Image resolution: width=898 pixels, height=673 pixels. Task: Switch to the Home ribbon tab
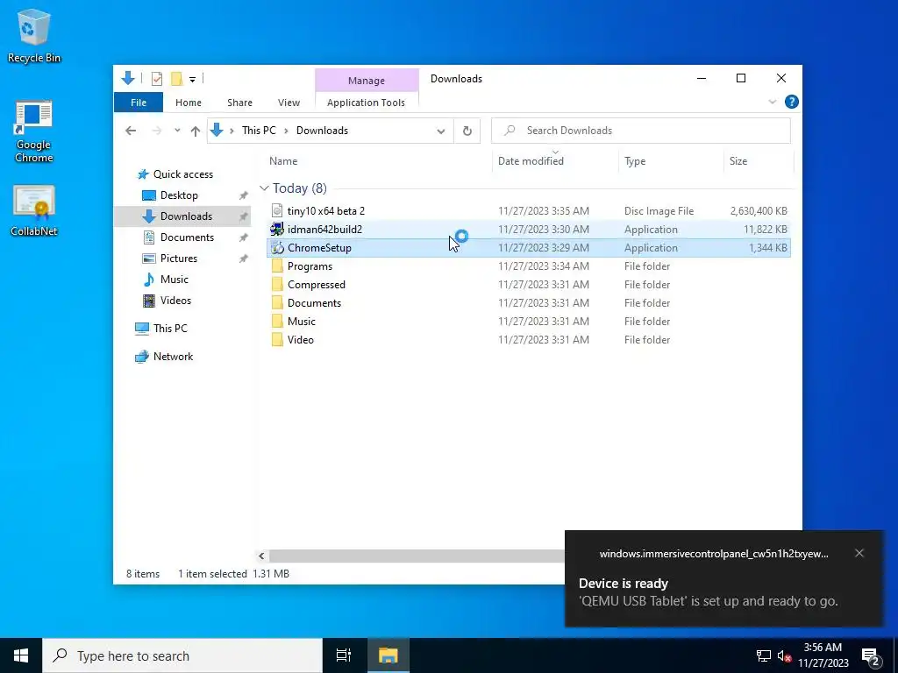189,103
